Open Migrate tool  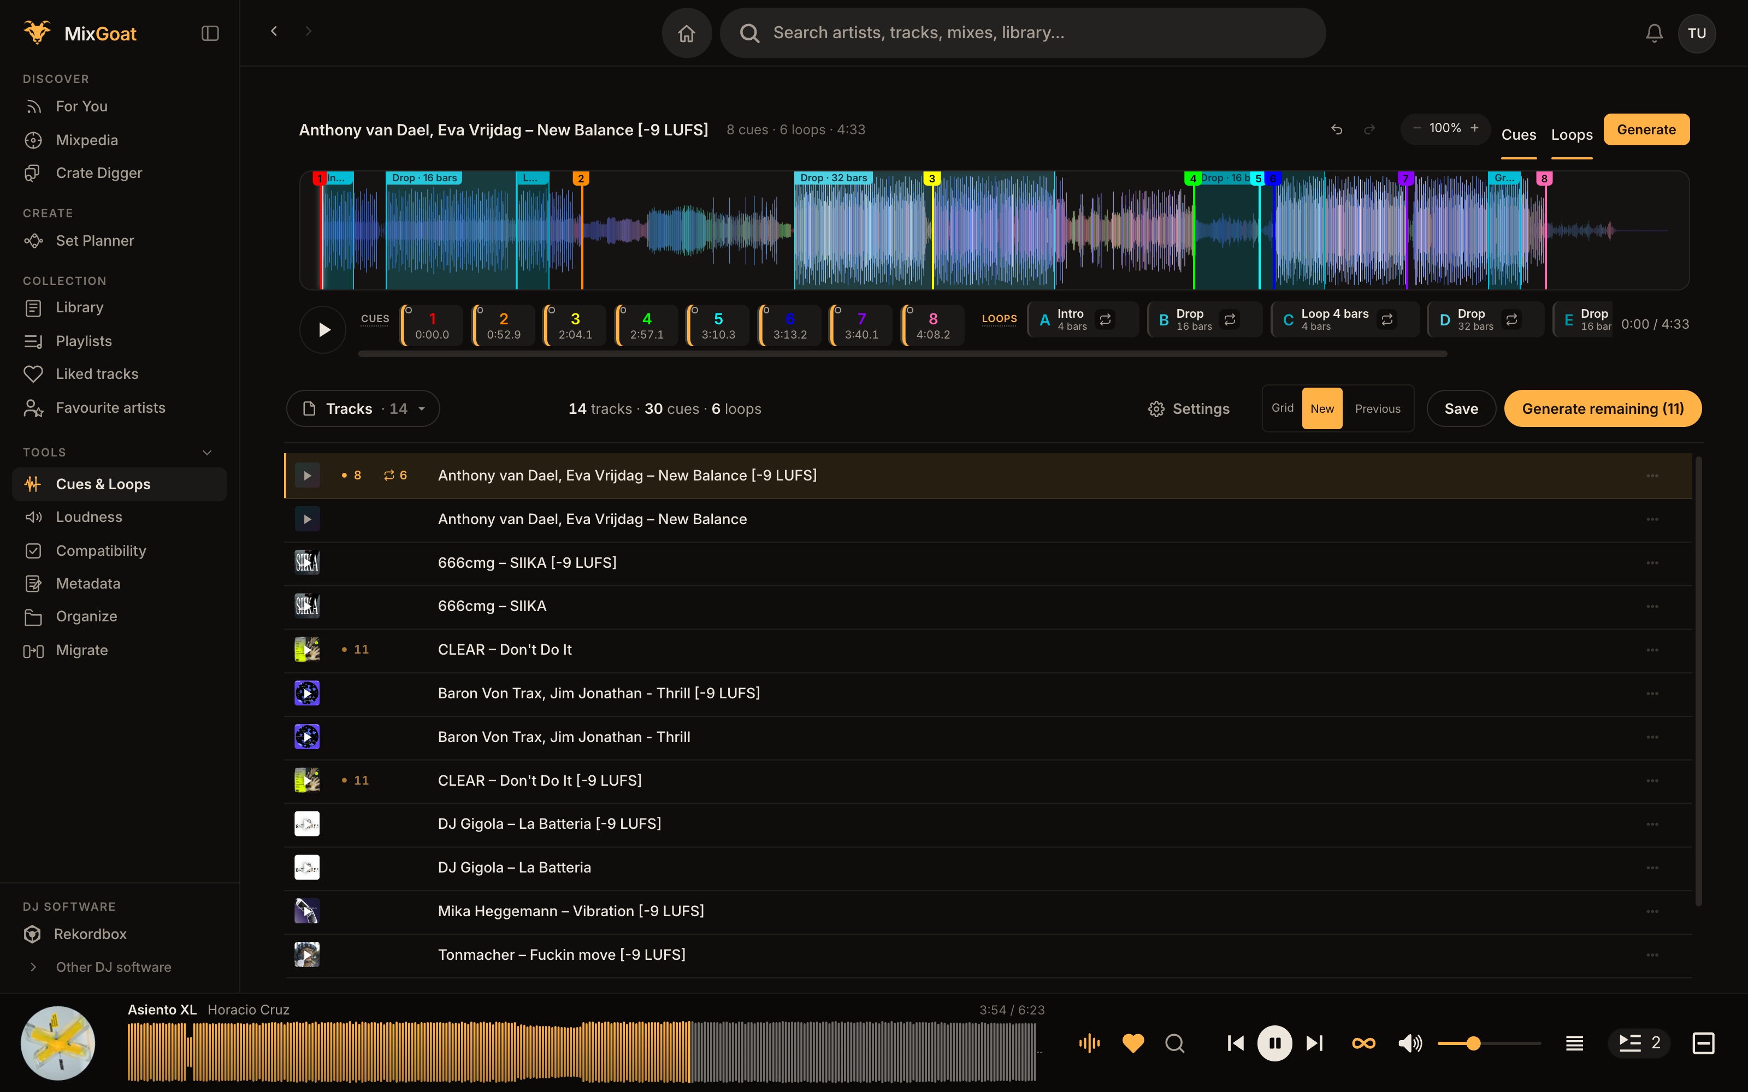pos(119,650)
